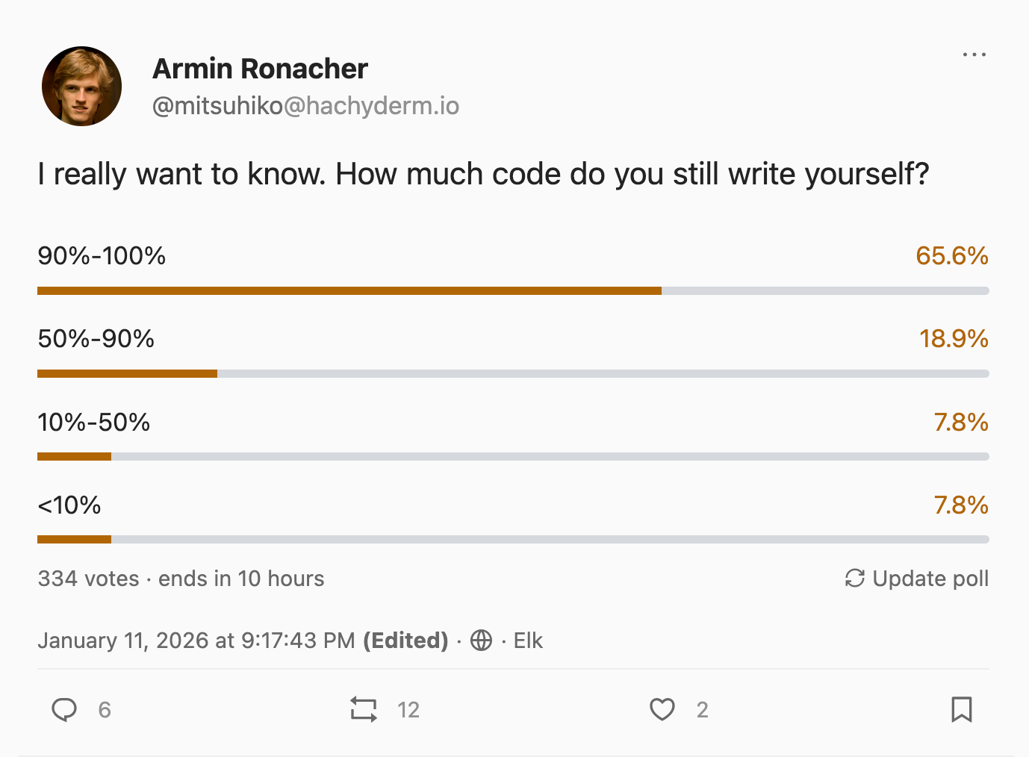Select the 10%-50% poll option
The height and width of the screenshot is (757, 1029).
click(94, 423)
